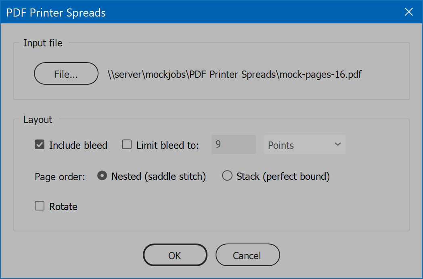Click the "Limit bleed to:" label text
Image resolution: width=423 pixels, height=279 pixels.
coord(168,146)
